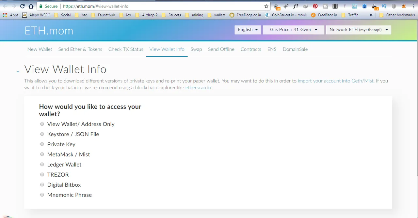Open the English language dropdown
The height and width of the screenshot is (218, 418).
[248, 30]
